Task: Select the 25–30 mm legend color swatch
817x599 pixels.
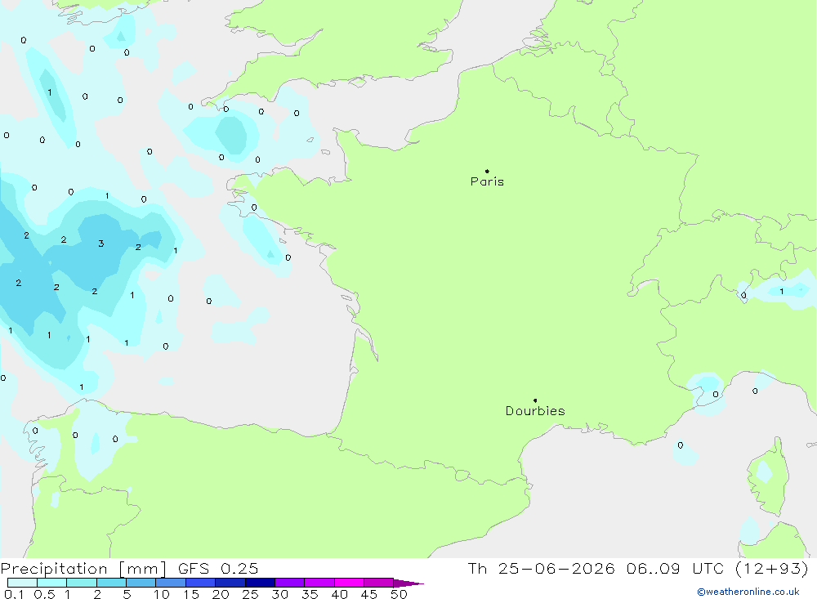Action: click(260, 583)
